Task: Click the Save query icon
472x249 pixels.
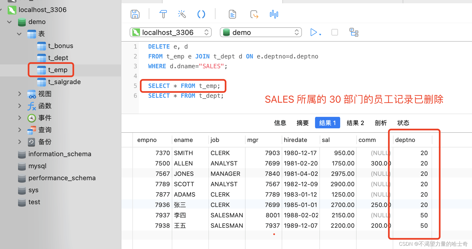Action: click(x=135, y=14)
